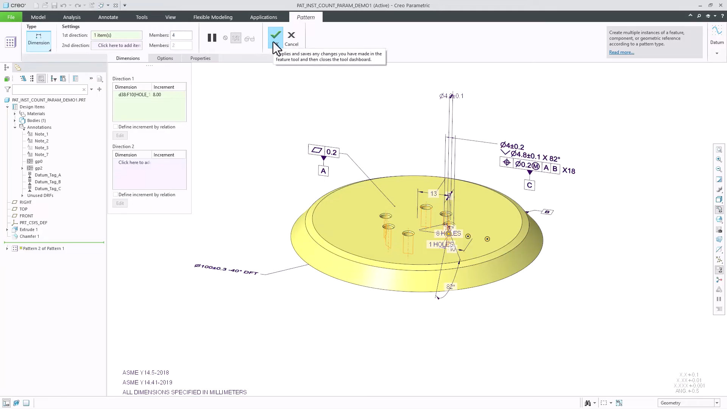This screenshot has height=409, width=727.
Task: Minimize the ribbon with the up chevron
Action: [690, 16]
